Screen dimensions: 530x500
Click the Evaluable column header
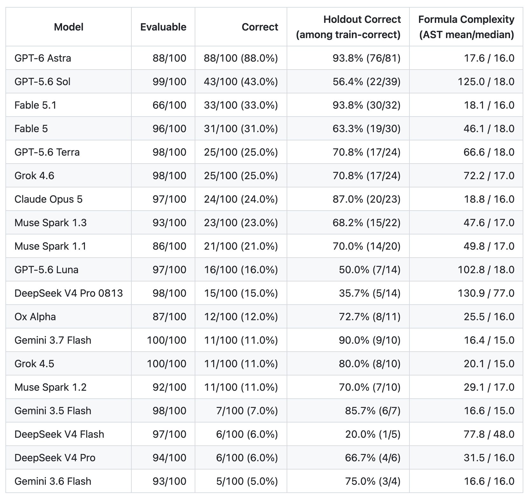point(163,27)
